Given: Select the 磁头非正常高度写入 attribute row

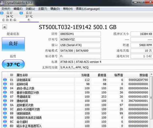Looking at the screenshot, I should coord(76,126).
